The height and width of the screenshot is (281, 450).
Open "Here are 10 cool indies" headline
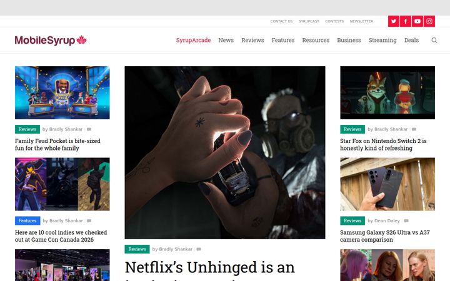coord(61,236)
